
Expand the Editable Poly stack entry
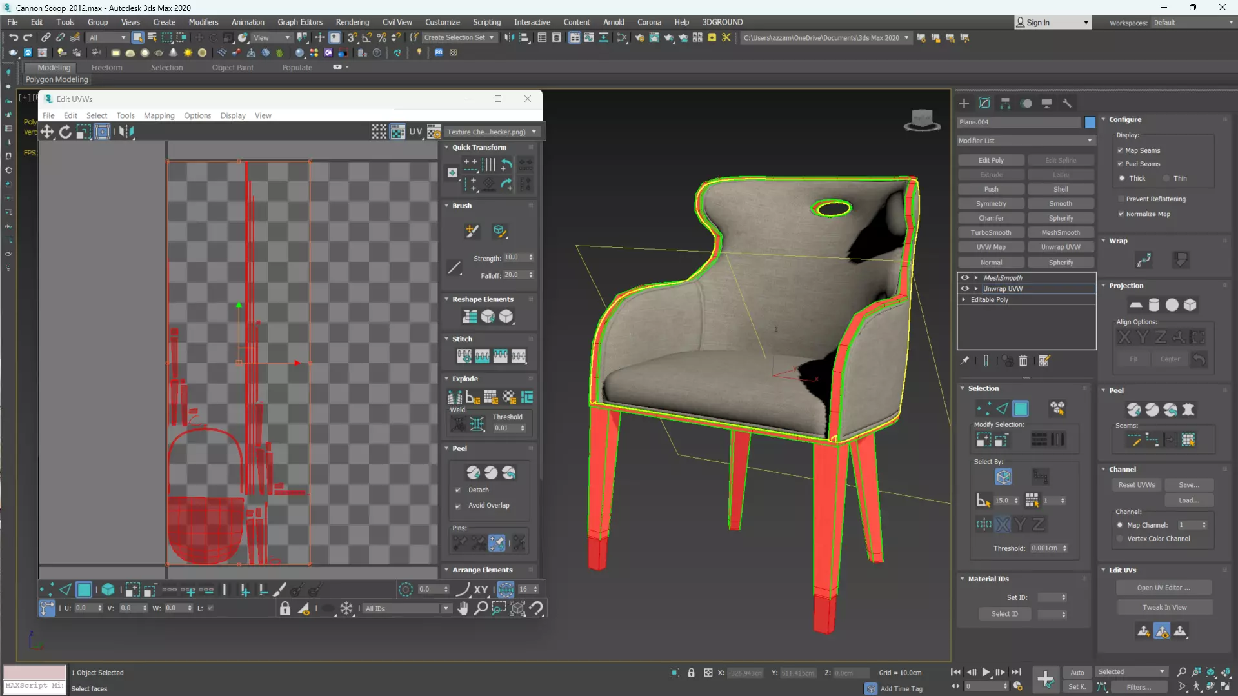click(x=964, y=300)
